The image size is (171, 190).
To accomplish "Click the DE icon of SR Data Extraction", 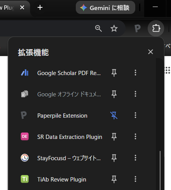I will pos(24,136).
